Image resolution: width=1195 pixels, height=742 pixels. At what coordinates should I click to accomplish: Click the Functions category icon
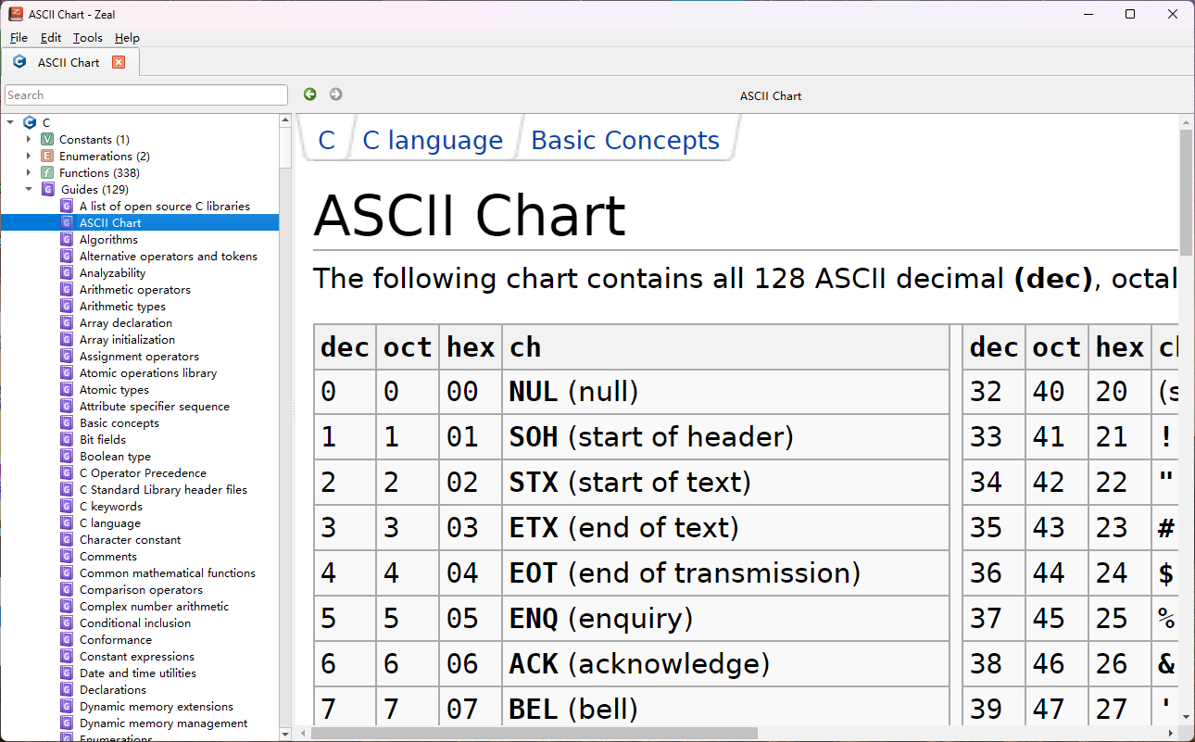coord(47,172)
